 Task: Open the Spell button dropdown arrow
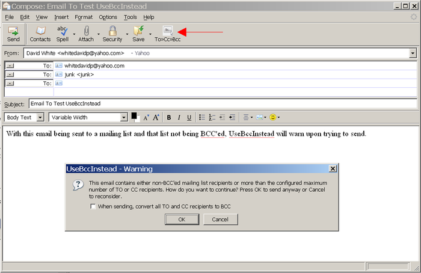click(74, 34)
